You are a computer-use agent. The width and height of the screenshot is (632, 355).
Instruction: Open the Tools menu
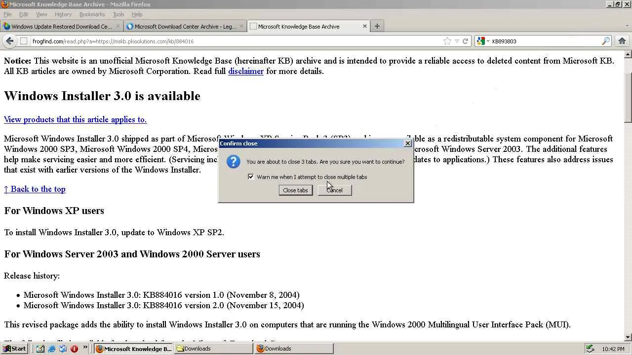tap(118, 14)
